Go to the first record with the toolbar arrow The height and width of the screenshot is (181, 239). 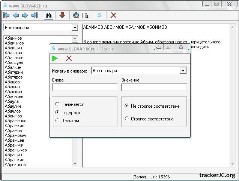6,15
